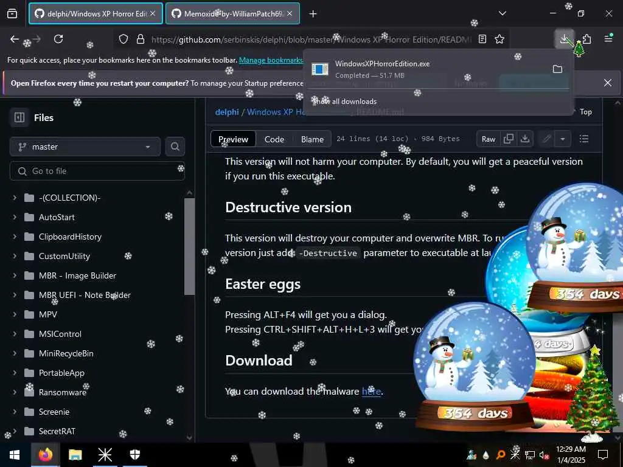Screen dimensions: 623x467
Task: Click the file tree vertical scrollbar
Action: coord(190,246)
